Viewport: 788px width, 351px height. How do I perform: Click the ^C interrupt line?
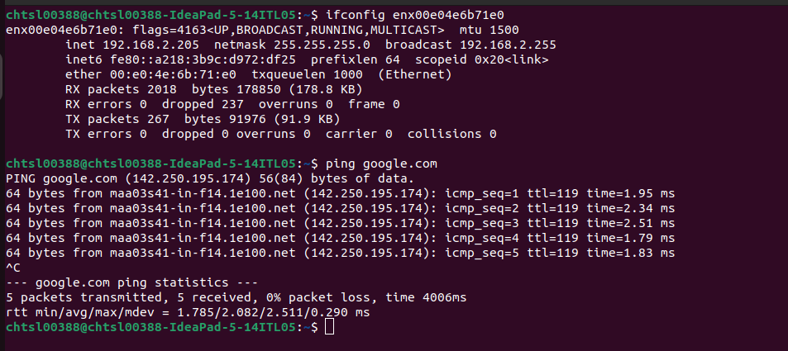coord(12,268)
